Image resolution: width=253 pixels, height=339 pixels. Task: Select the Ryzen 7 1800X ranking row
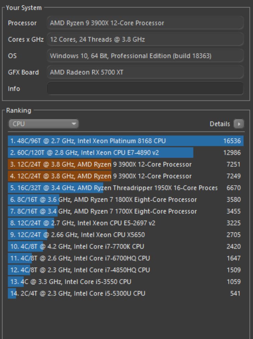126,200
